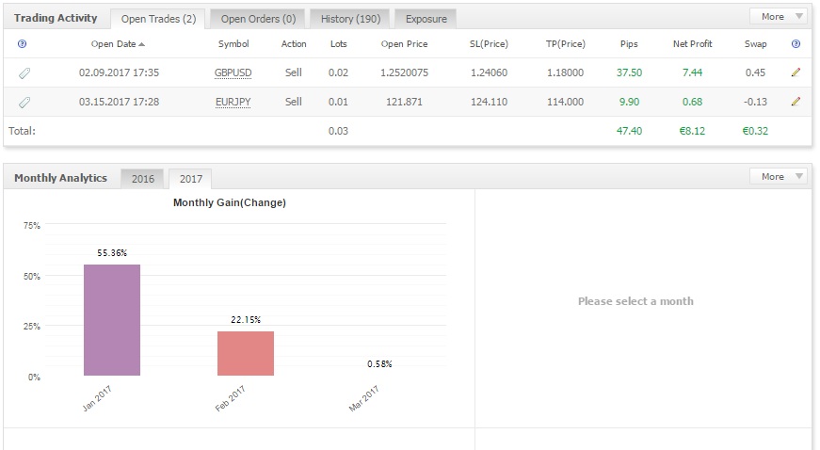The height and width of the screenshot is (450, 820).
Task: Click the edit pencil for EURJPY trade
Action: tap(796, 102)
